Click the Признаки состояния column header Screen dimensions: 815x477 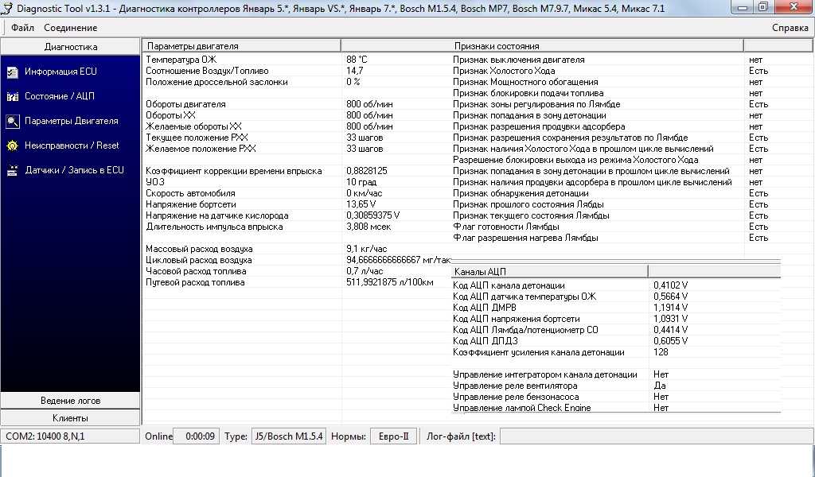click(x=541, y=46)
